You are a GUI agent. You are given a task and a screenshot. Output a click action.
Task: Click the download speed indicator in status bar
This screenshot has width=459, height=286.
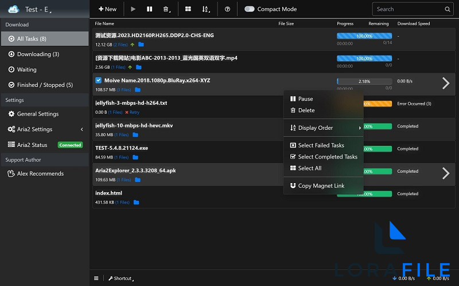tap(403, 279)
